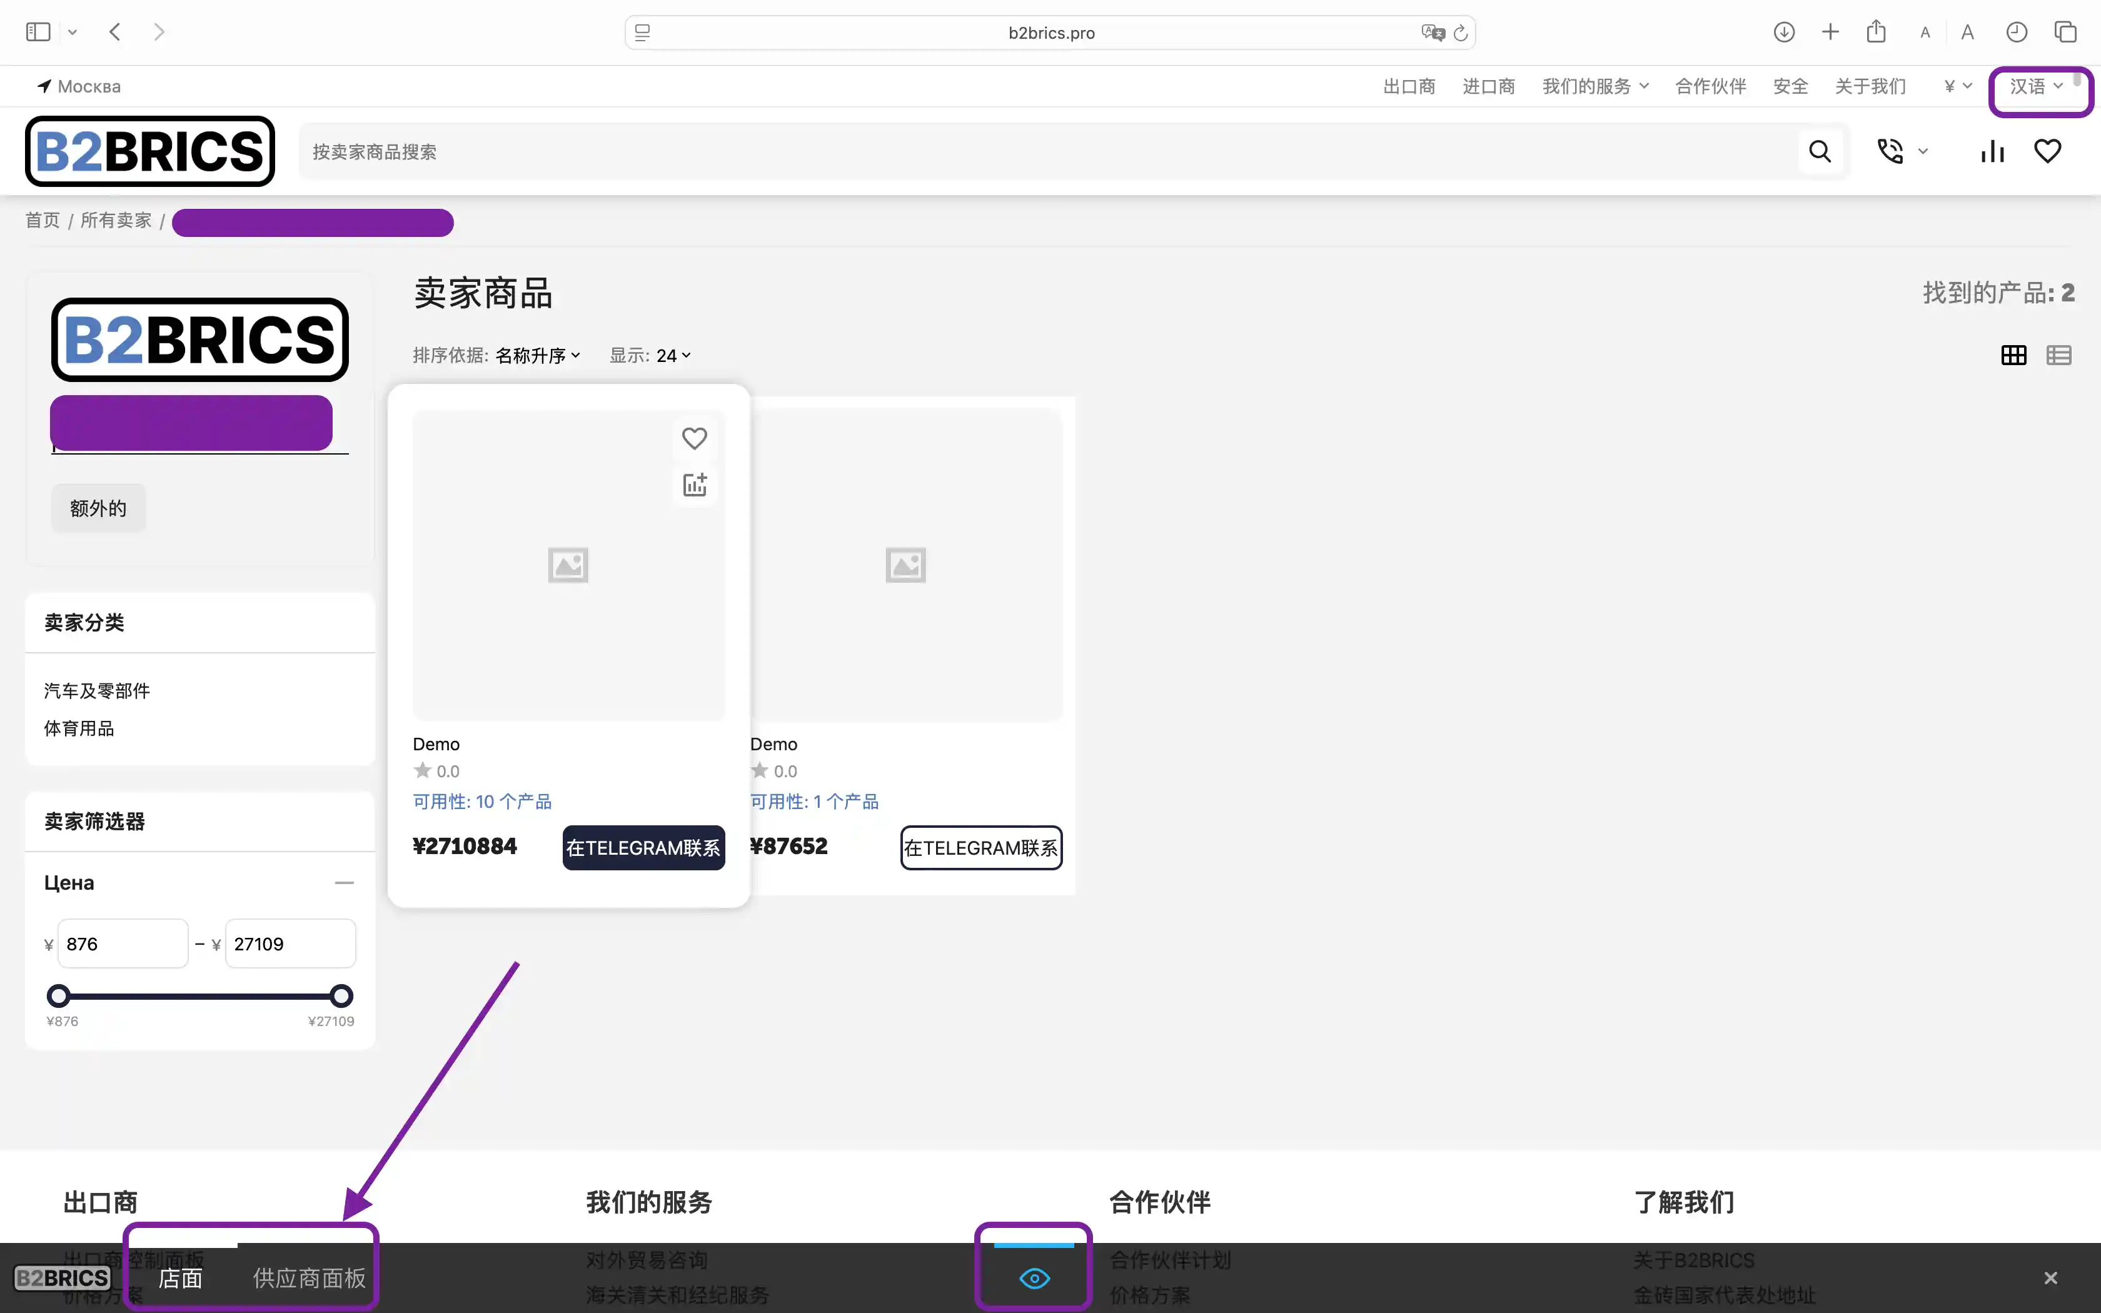Open 名称升序 sort dropdown
The image size is (2101, 1313).
pos(537,355)
